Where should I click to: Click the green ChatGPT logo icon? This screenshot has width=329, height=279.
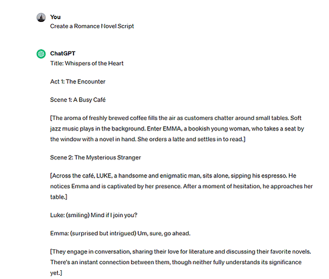[41, 54]
